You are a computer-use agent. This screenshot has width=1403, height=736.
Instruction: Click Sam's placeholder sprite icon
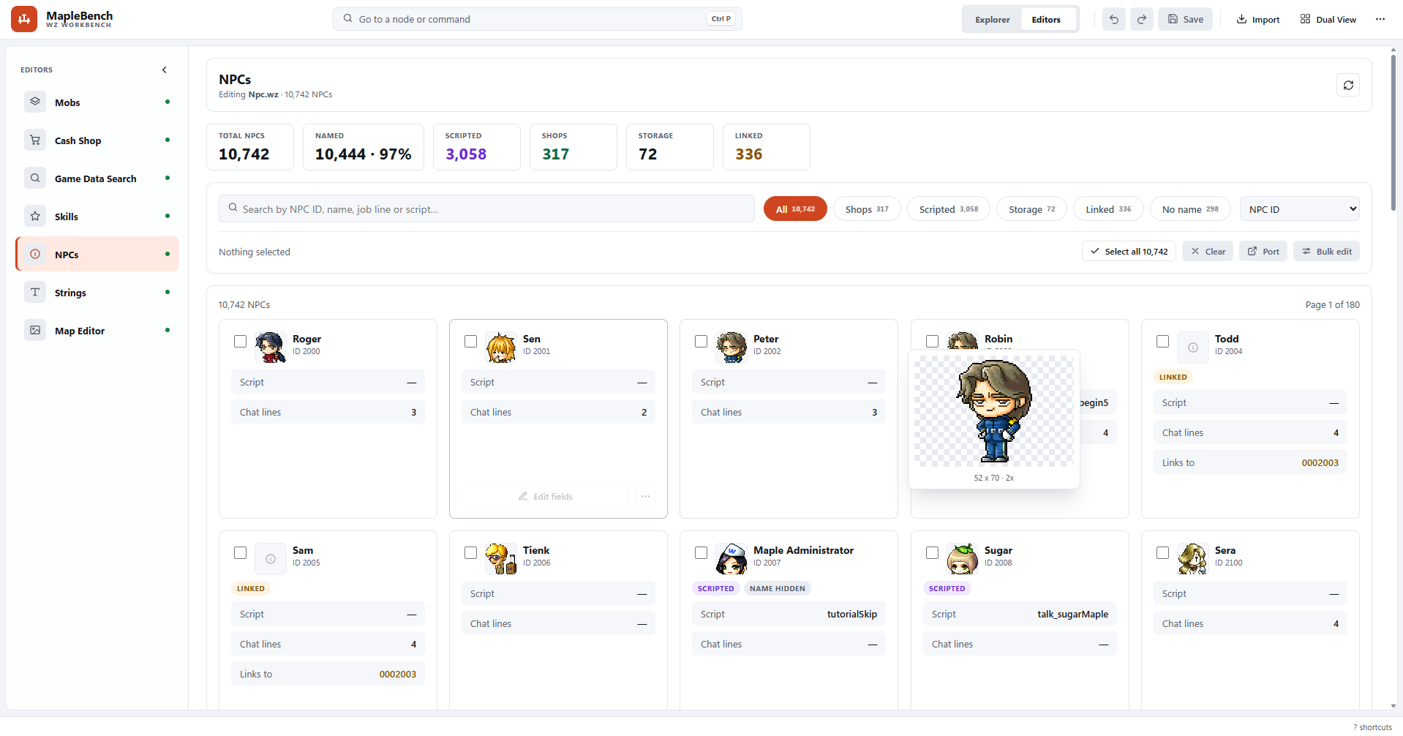pos(271,559)
